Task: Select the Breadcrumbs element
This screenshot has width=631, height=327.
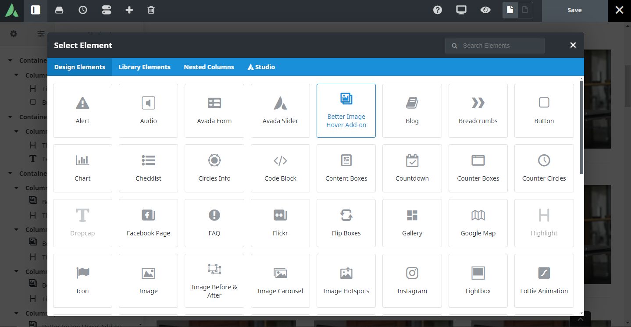Action: coord(478,110)
